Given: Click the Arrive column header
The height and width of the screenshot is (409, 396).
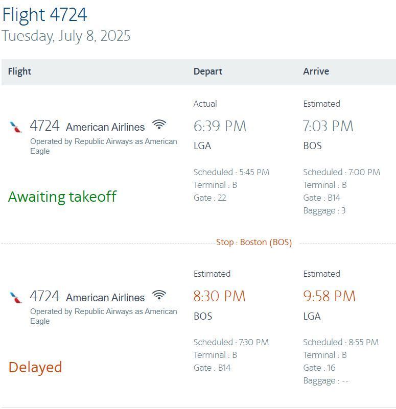Looking at the screenshot, I should pos(316,71).
